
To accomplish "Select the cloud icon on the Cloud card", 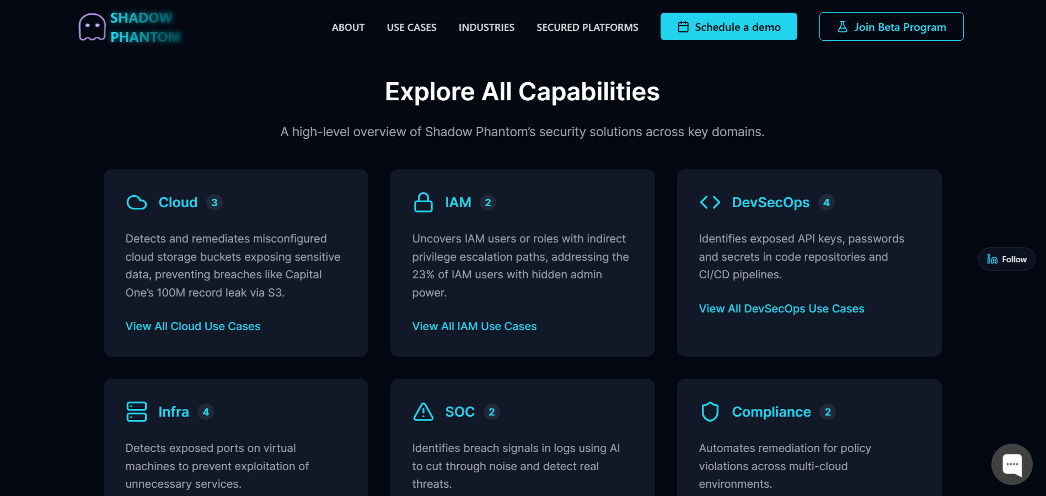I will 136,202.
